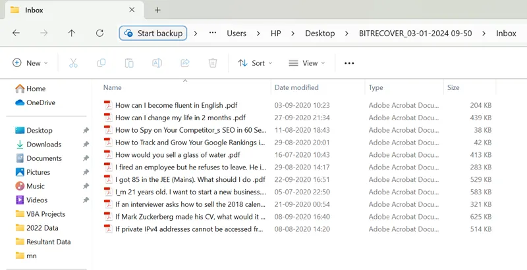
Task: Sort files by Date modified column header
Action: [296, 87]
